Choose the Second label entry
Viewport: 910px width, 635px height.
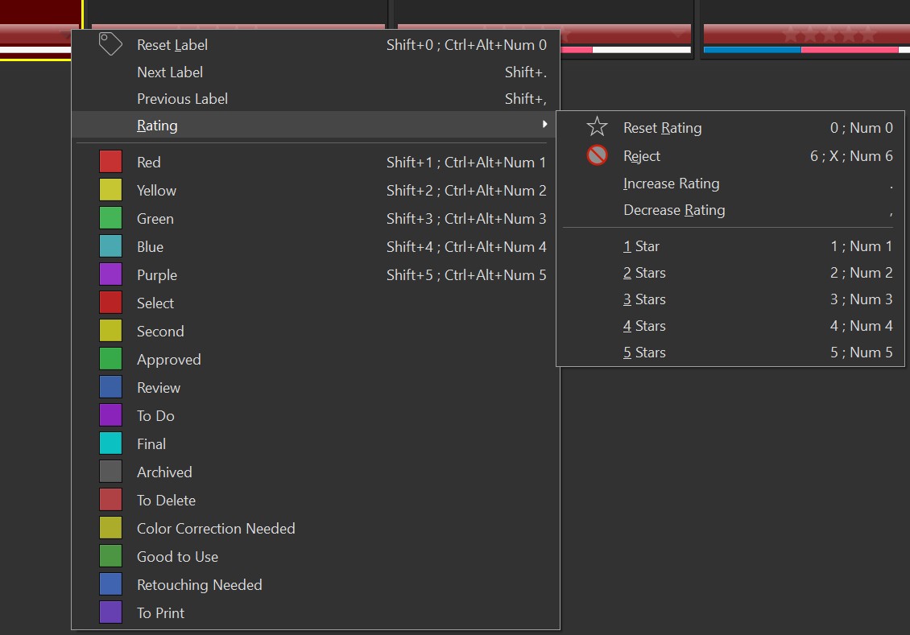pyautogui.click(x=315, y=331)
